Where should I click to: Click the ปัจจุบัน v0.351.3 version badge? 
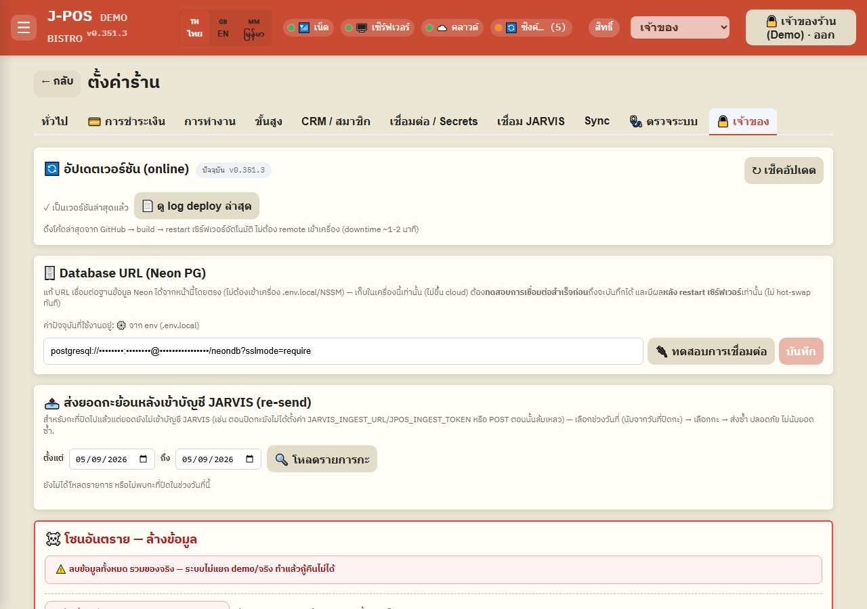pos(234,170)
